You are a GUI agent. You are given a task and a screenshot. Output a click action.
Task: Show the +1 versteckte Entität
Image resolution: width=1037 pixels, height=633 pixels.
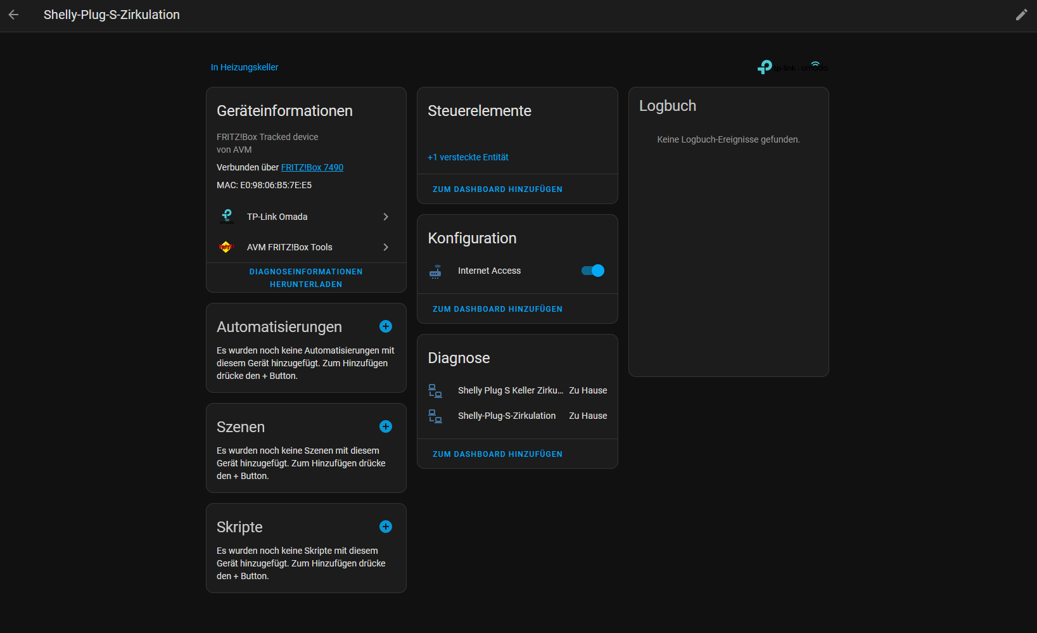click(468, 157)
